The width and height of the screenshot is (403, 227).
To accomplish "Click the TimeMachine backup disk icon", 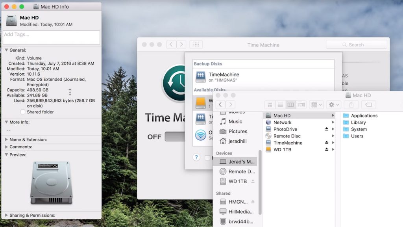I will tap(200, 77).
